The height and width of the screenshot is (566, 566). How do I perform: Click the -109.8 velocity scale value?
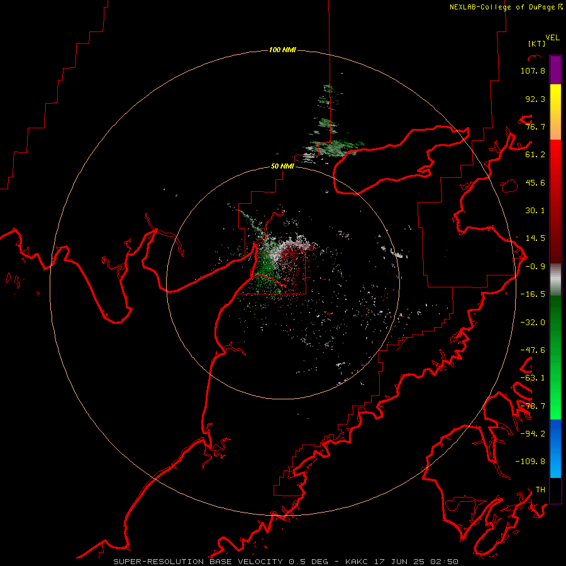tap(530, 462)
